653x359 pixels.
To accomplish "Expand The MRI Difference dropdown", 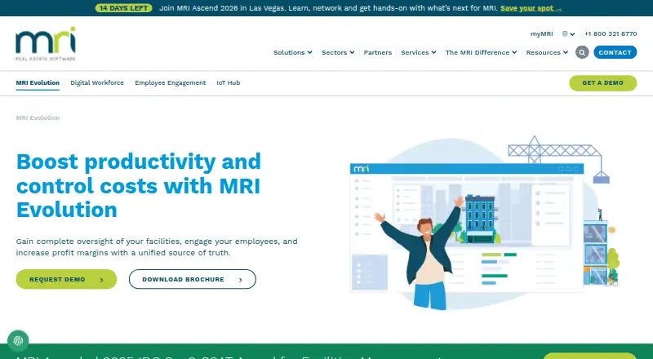I will pyautogui.click(x=481, y=52).
